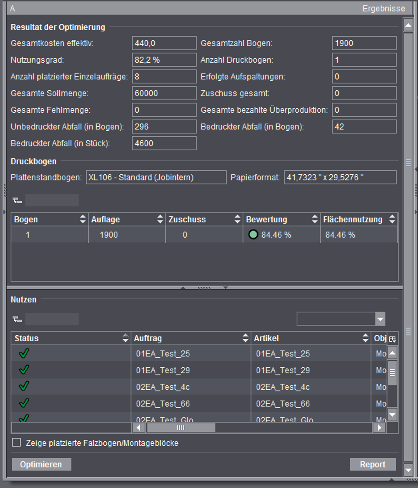
Task: Click the Nutzungsgrad field showing 82,2 %
Action: 164,60
